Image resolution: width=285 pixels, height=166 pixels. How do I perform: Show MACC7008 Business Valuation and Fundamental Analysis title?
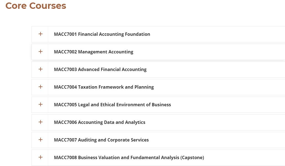129,157
